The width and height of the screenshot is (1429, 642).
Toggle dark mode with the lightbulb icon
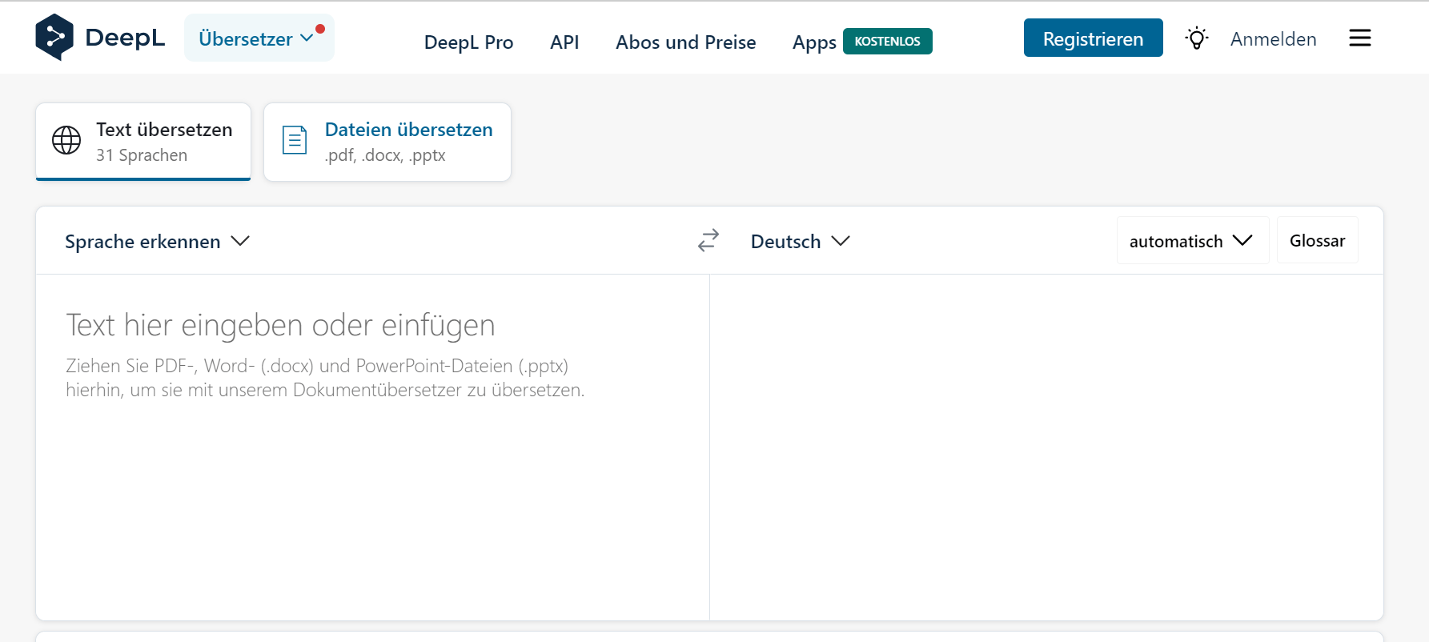tap(1197, 38)
